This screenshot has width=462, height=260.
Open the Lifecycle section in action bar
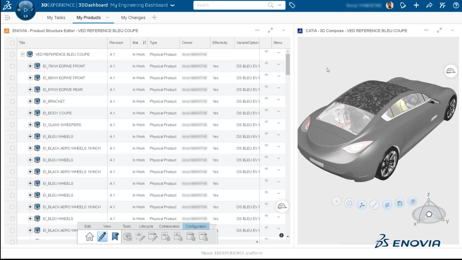pos(146,226)
